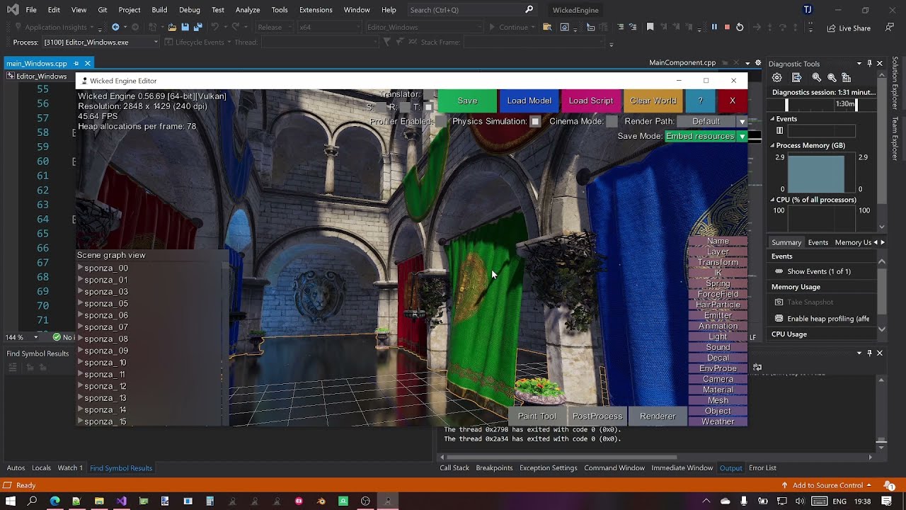
Task: Pause the debugger with Break All
Action: [714, 27]
